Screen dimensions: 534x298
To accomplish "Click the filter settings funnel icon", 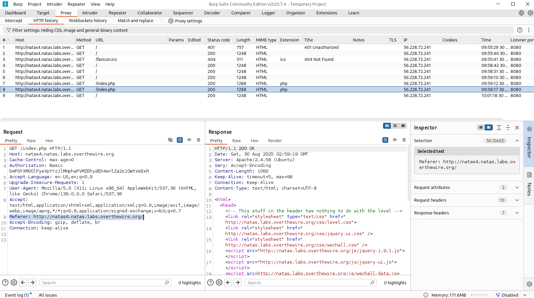I will [x=9, y=30].
